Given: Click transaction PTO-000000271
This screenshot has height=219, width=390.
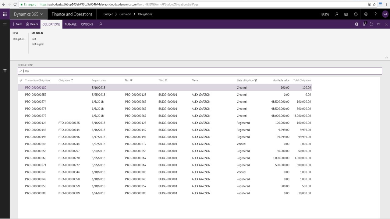Looking at the screenshot, I should (36, 165).
